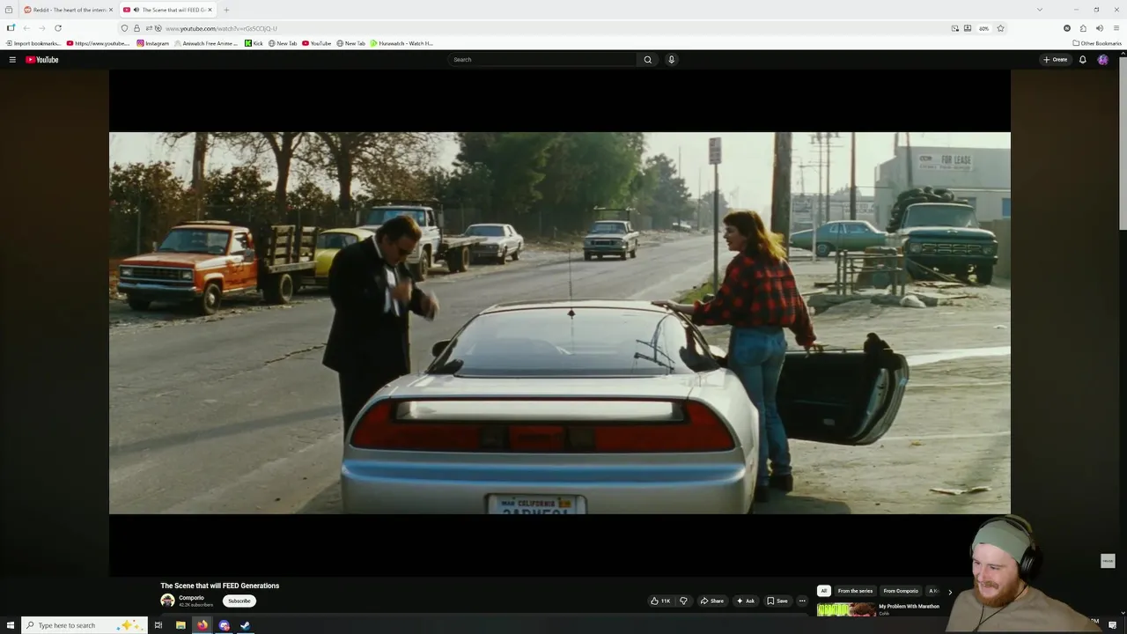Click the YouTube search magnifier button
This screenshot has height=634, width=1127.
tap(647, 60)
